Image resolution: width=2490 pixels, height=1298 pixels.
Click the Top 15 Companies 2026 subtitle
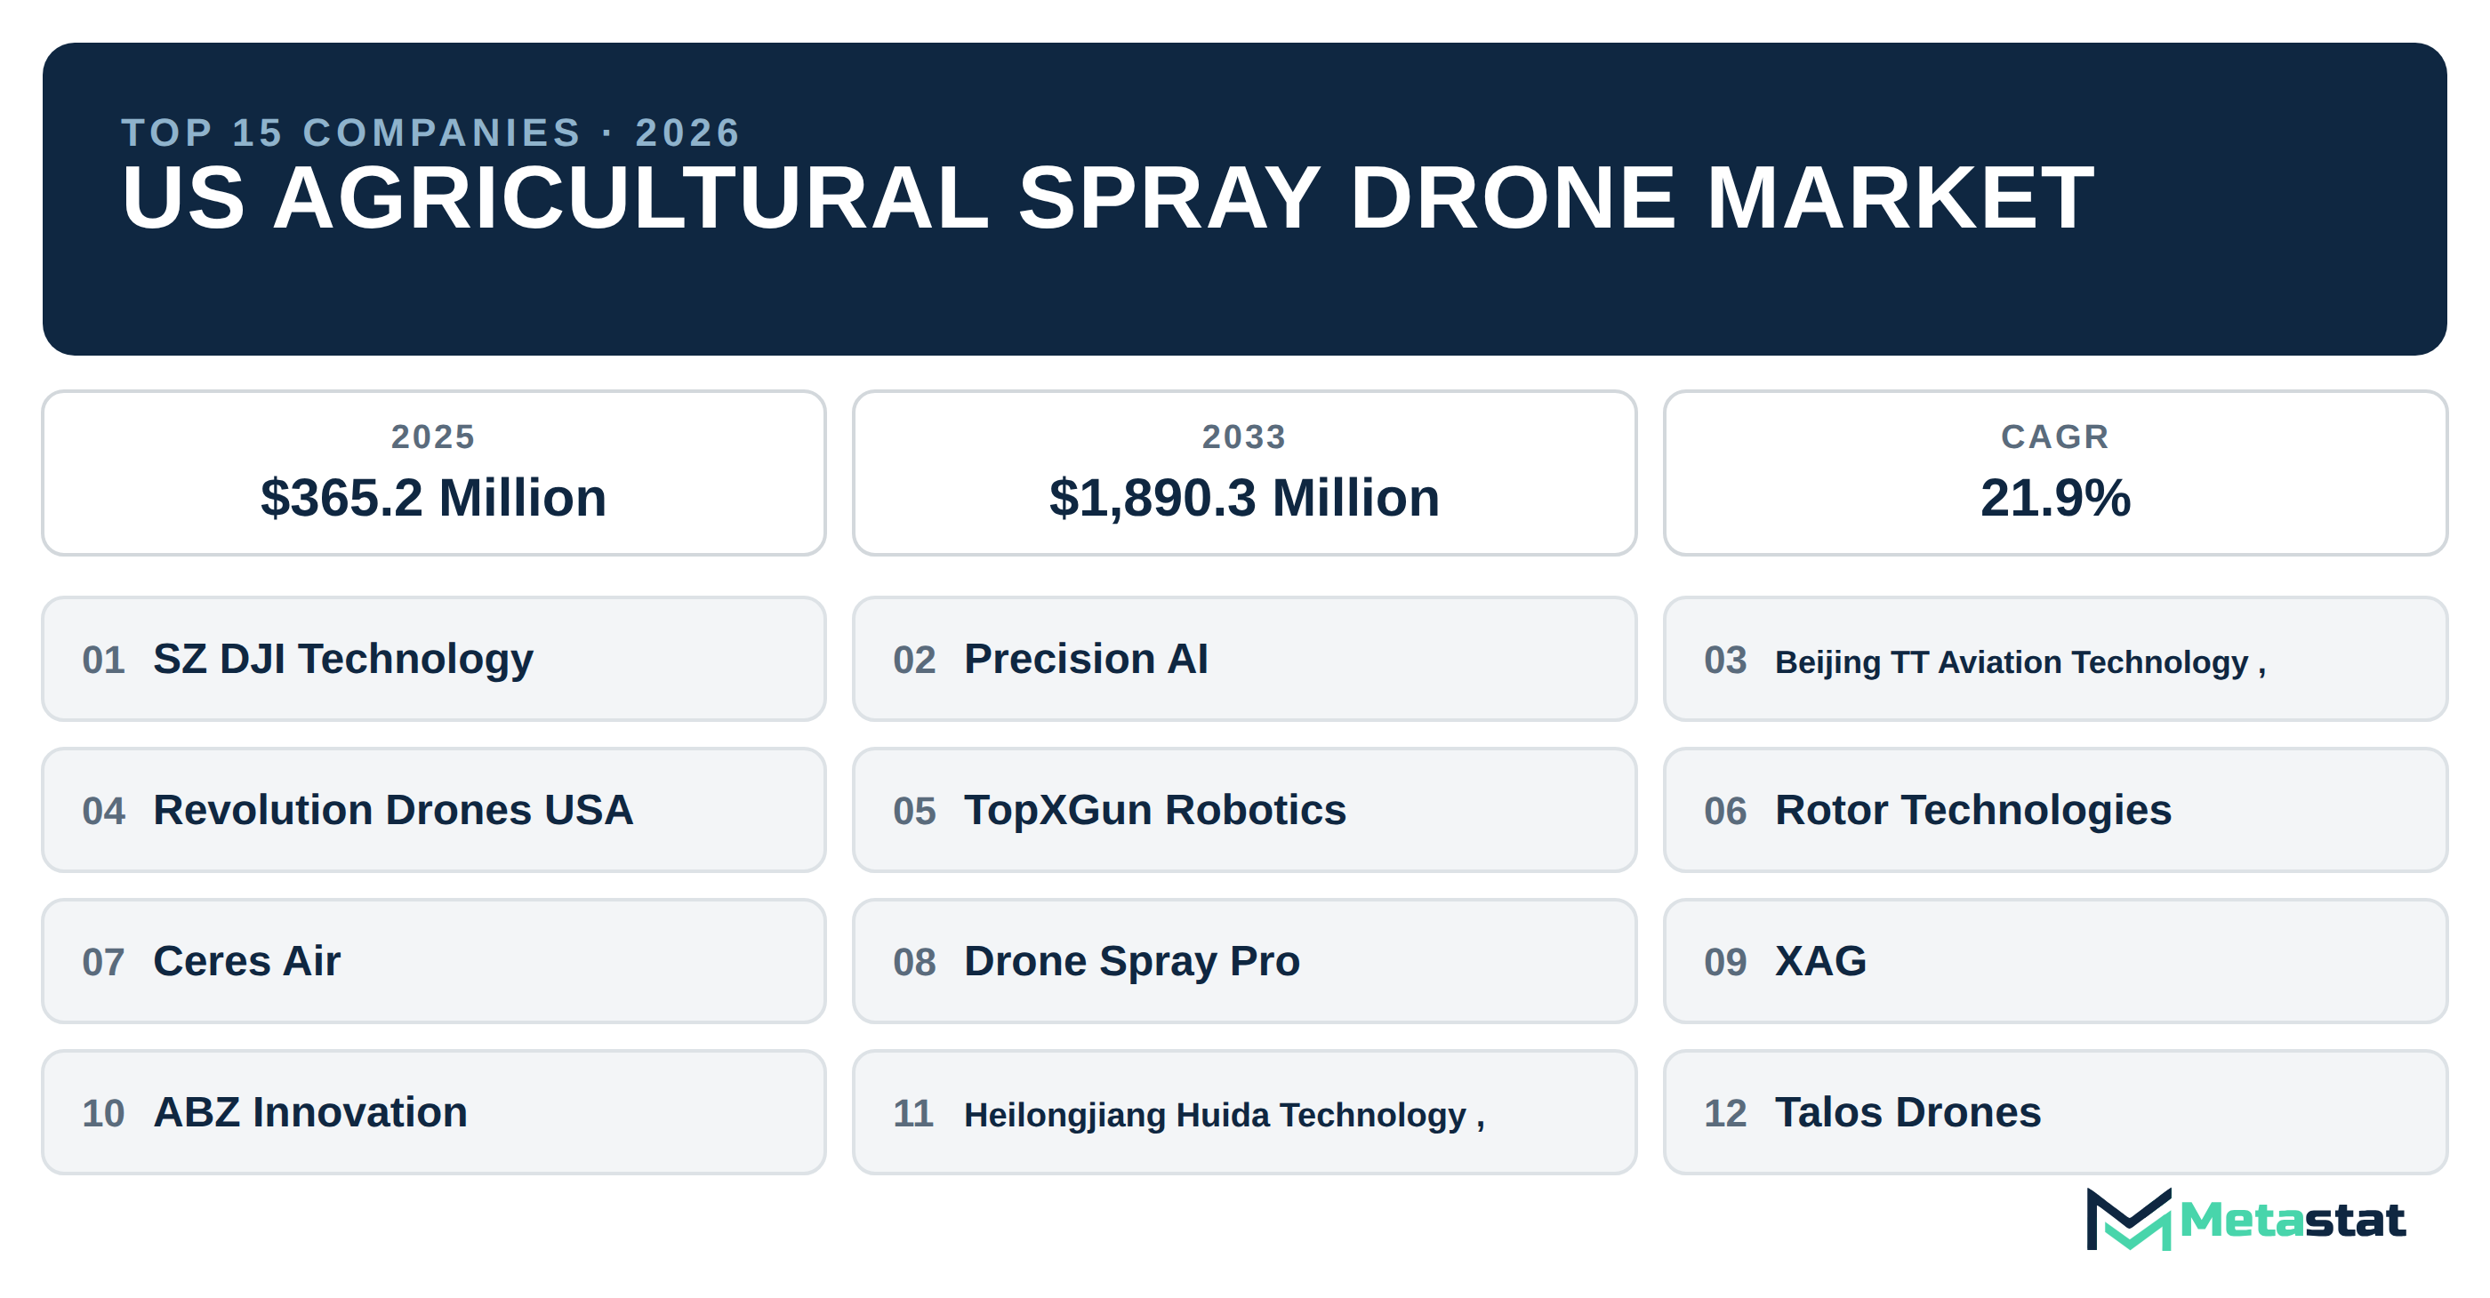tap(431, 132)
